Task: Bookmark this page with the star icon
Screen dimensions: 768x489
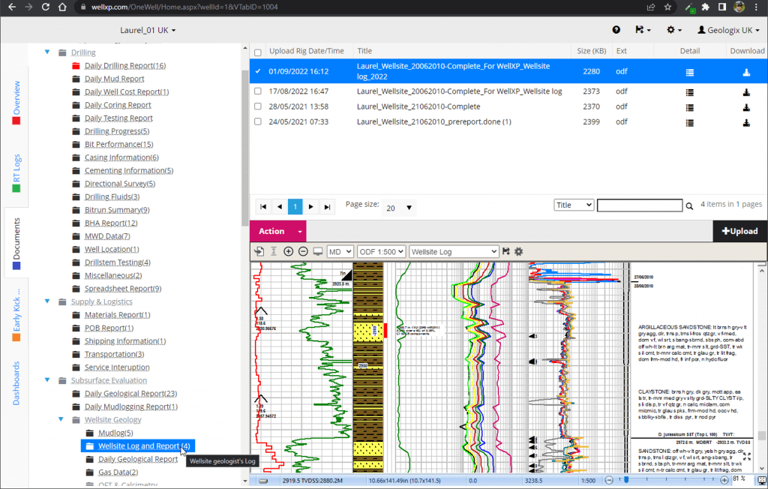Action: pos(667,7)
